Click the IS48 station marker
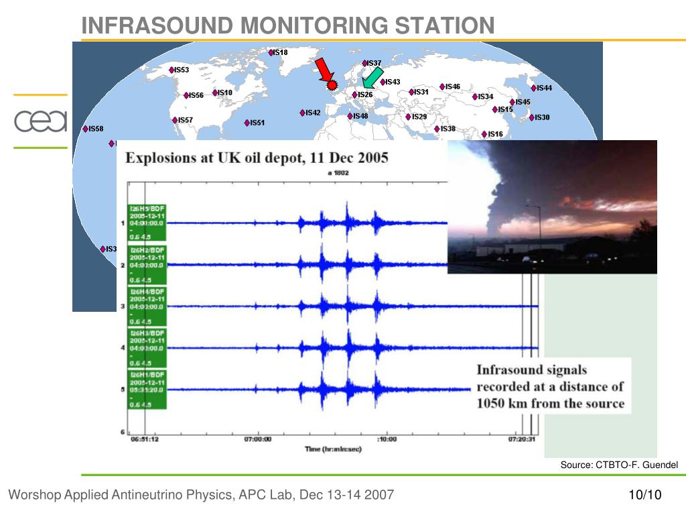 [350, 116]
